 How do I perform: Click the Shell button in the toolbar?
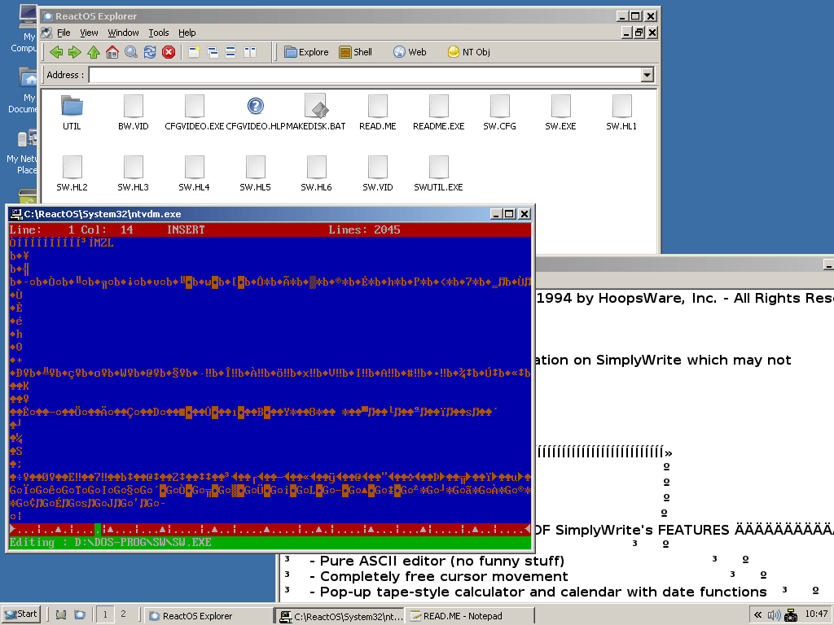click(356, 52)
